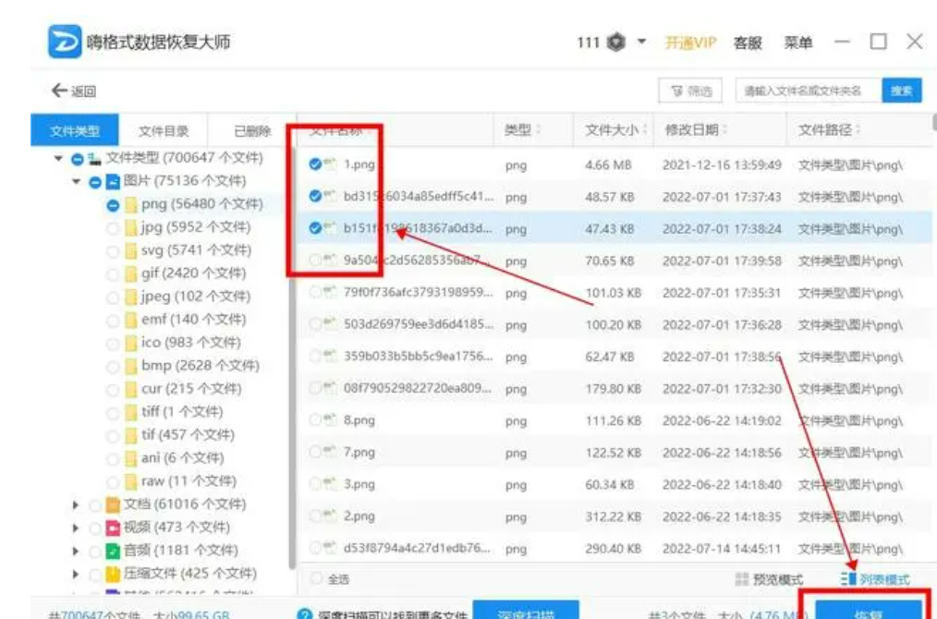This screenshot has width=937, height=619.
Task: Switch to 预览模式 preview mode icon
Action: point(741,579)
